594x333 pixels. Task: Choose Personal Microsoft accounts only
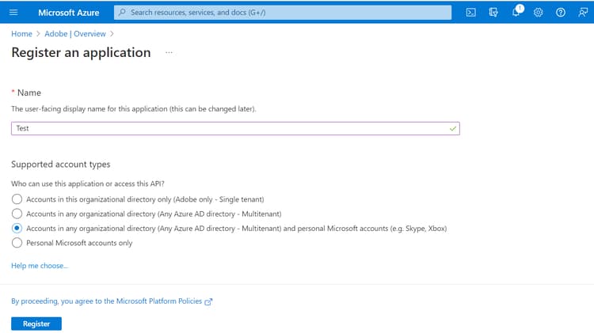(x=17, y=243)
